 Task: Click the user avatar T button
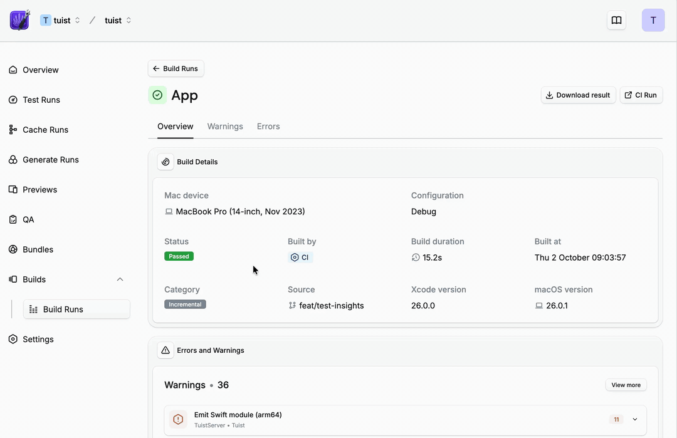point(653,20)
